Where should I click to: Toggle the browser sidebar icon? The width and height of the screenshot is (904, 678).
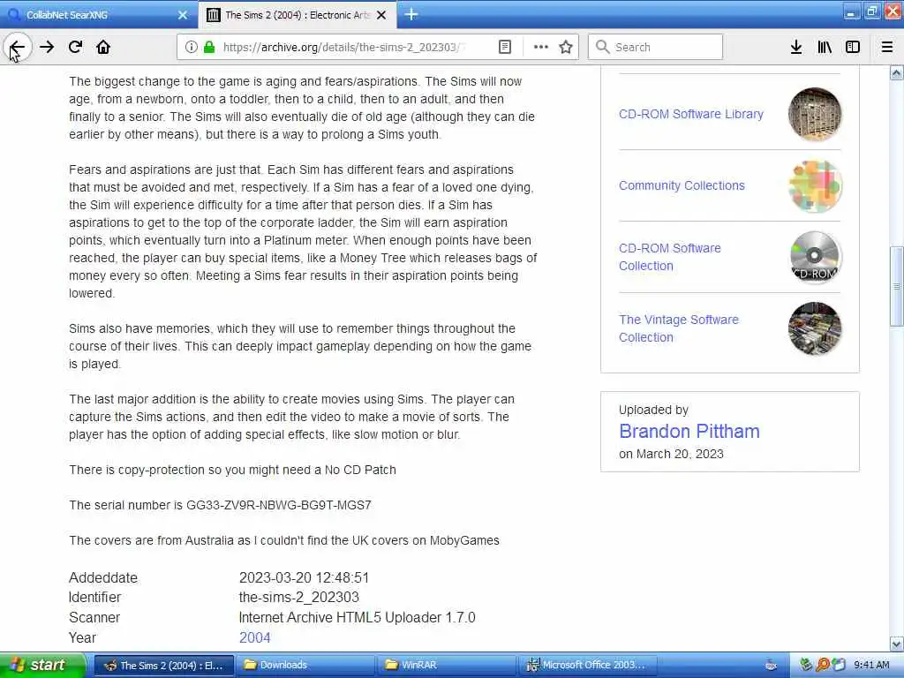853,48
